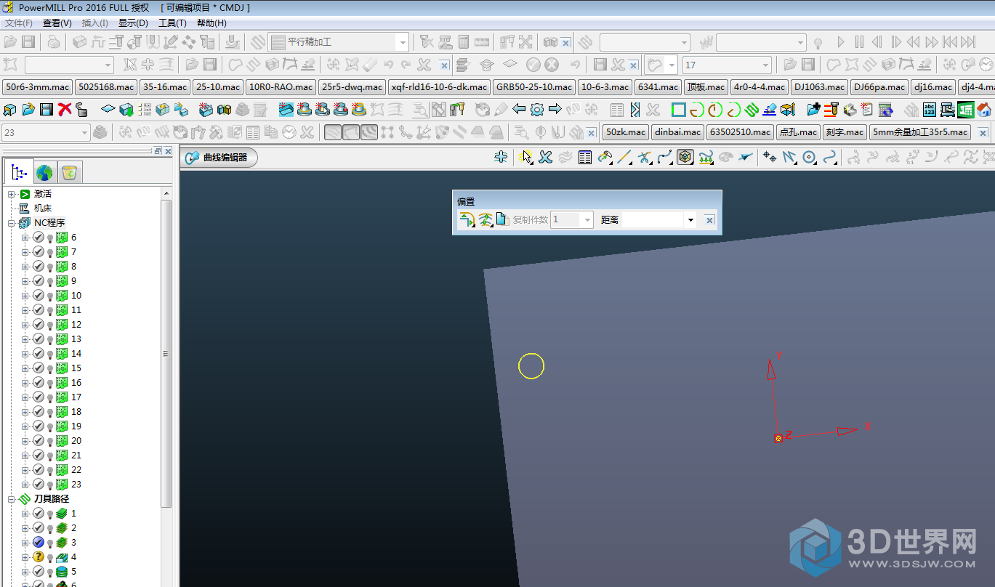Click the red X delete project icon

[x=64, y=110]
